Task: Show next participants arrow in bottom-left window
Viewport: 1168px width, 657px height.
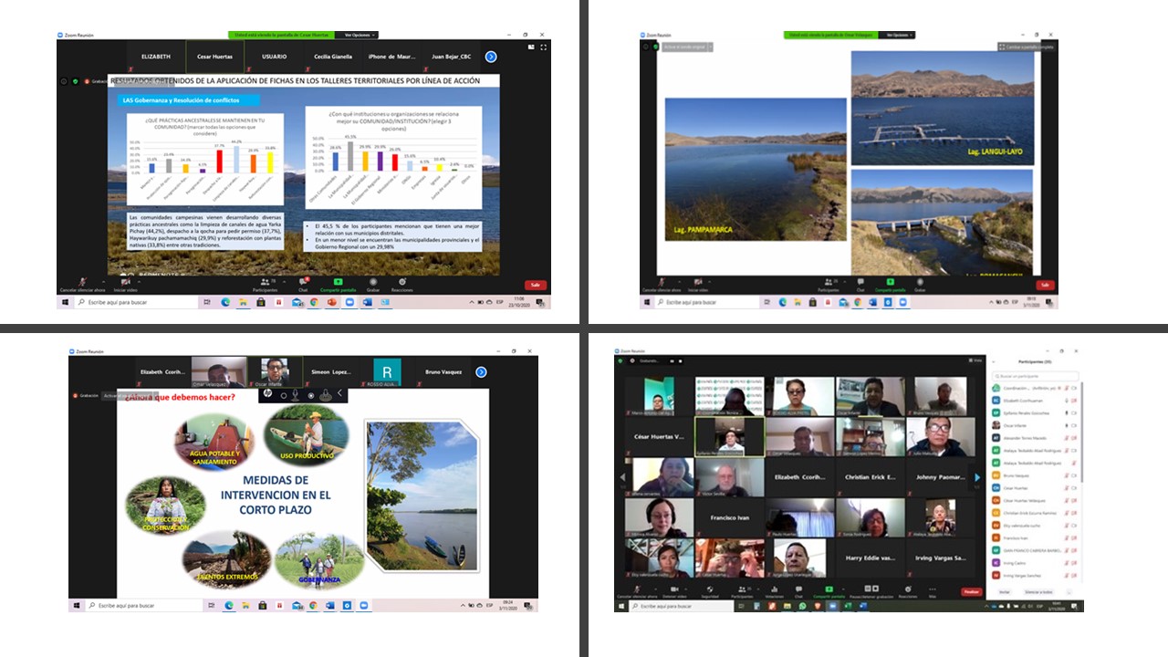Action: pyautogui.click(x=481, y=371)
